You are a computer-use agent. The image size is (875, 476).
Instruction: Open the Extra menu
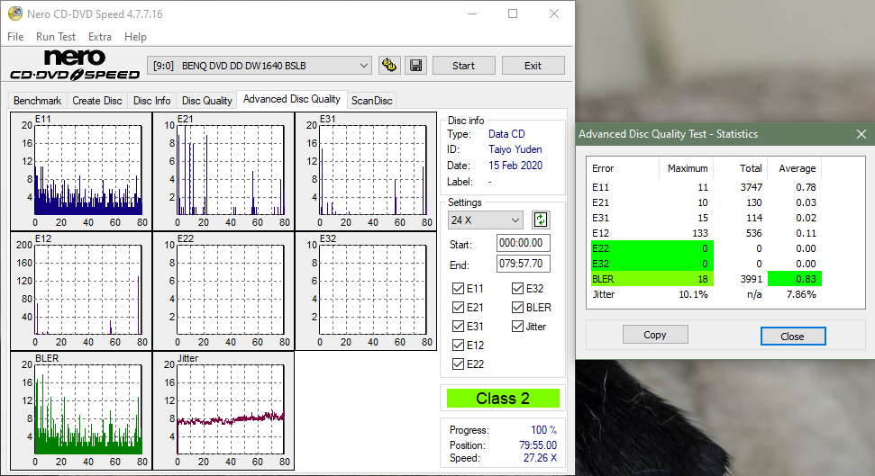point(100,37)
